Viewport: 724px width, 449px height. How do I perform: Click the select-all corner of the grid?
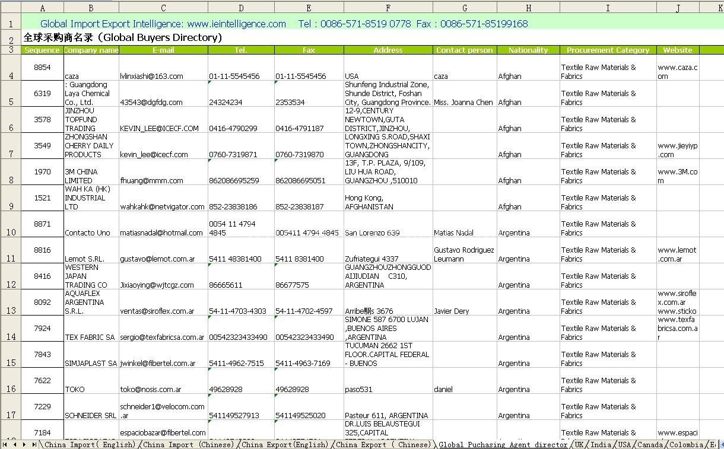pos(11,7)
